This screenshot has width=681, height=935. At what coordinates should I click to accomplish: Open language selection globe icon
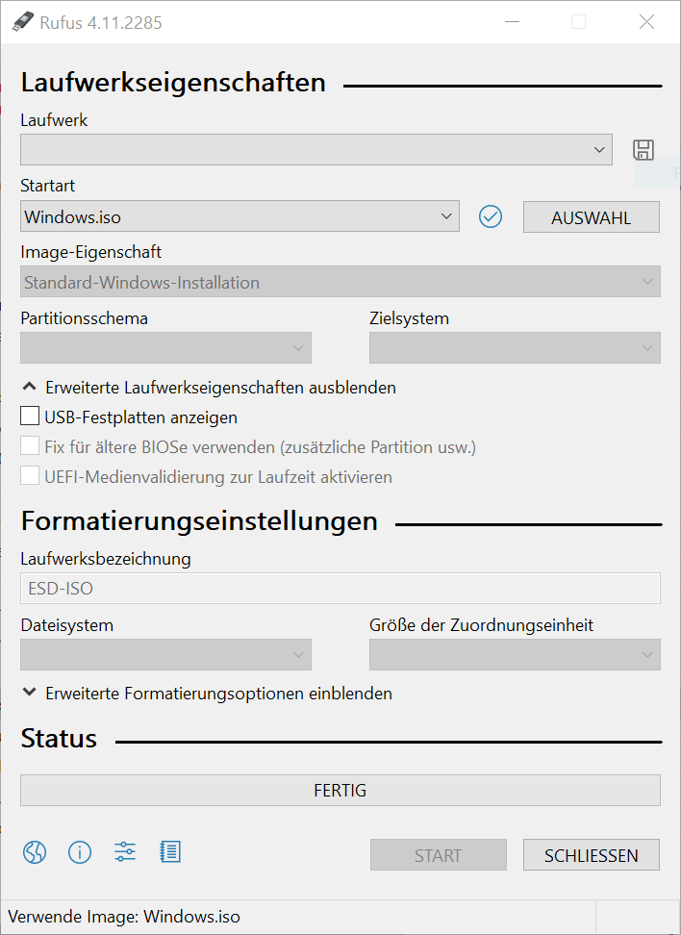tap(35, 852)
